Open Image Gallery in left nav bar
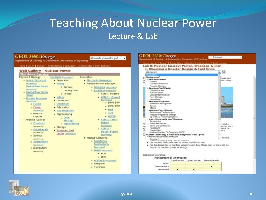 [55, 66]
